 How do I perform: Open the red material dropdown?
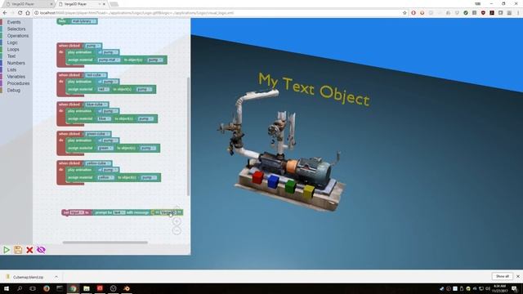coord(103,89)
